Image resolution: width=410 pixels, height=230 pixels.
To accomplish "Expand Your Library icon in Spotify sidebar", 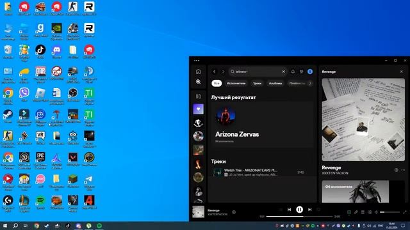I will [x=198, y=96].
